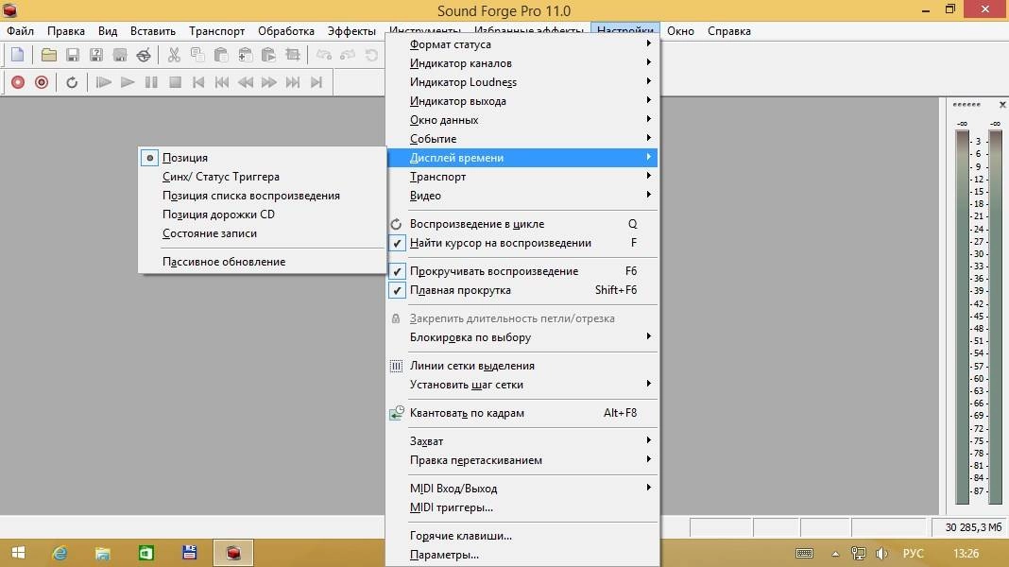
Task: Click the Play All transport button
Action: pos(103,82)
